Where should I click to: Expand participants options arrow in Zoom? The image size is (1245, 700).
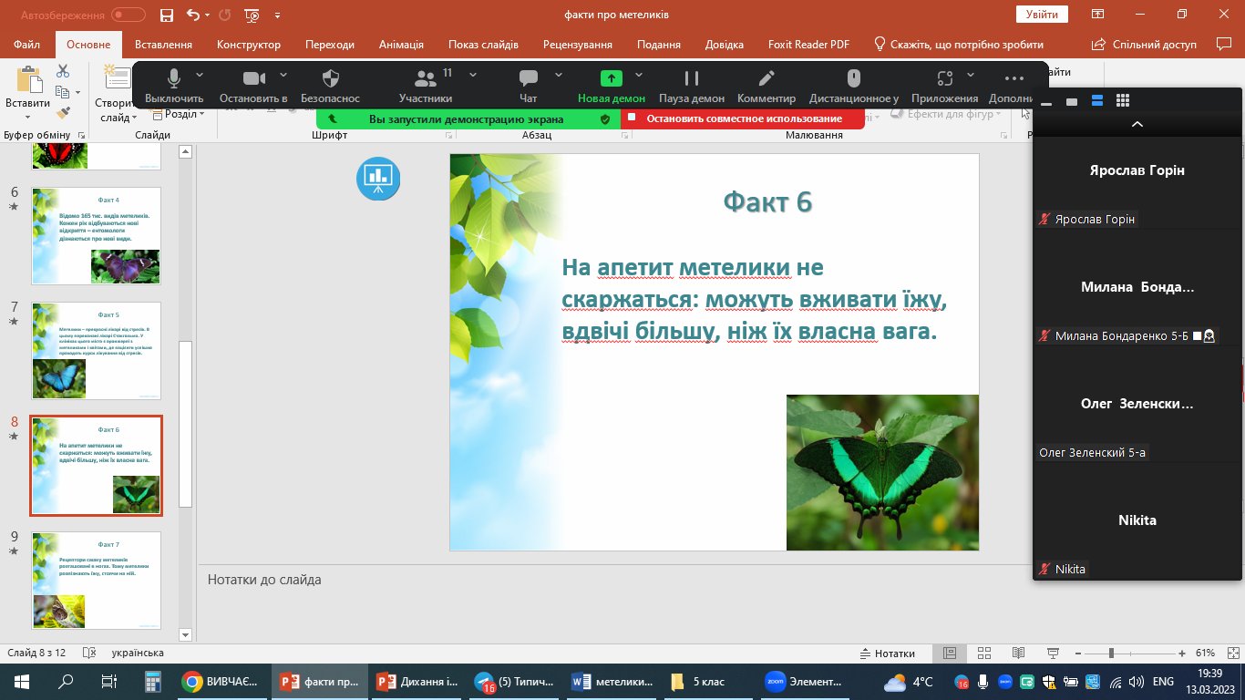coord(473,75)
